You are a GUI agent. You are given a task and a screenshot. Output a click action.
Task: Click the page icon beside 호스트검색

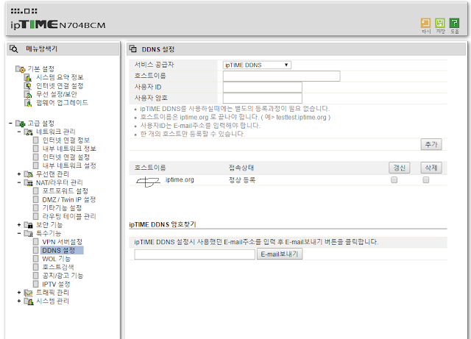(36, 267)
